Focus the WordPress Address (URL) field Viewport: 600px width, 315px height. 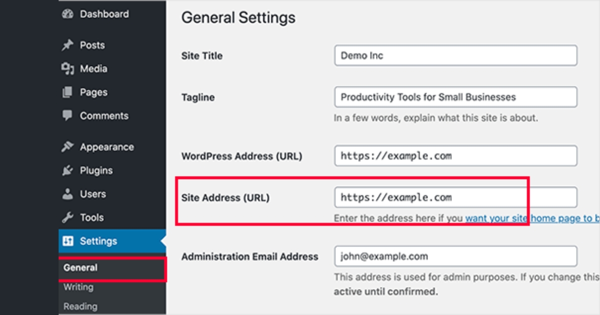click(x=455, y=156)
